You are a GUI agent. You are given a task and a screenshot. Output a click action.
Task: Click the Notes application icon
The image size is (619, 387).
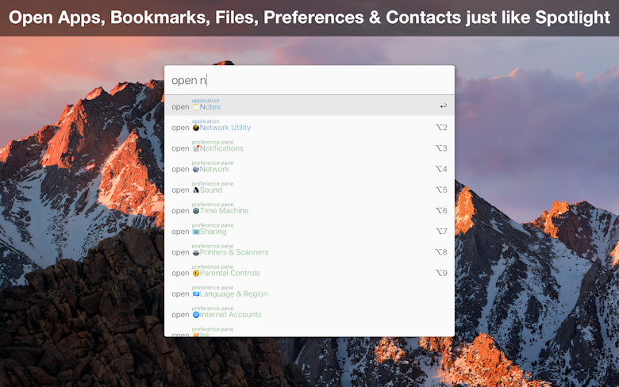click(196, 107)
